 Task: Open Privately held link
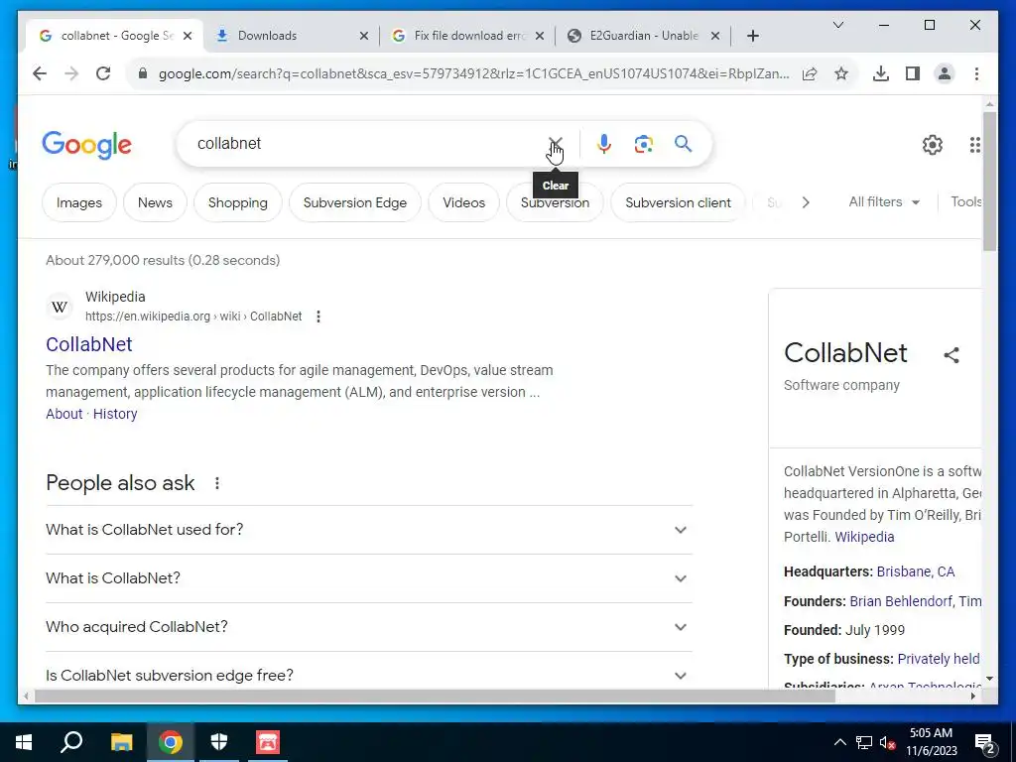click(x=939, y=659)
